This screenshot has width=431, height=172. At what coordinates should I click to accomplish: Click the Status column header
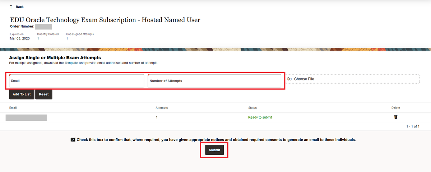pos(252,107)
